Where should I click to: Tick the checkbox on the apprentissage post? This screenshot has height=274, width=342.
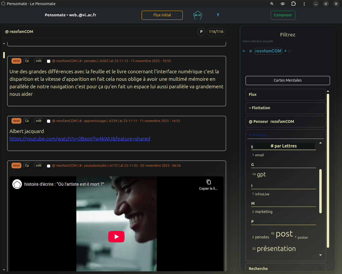tap(49, 121)
